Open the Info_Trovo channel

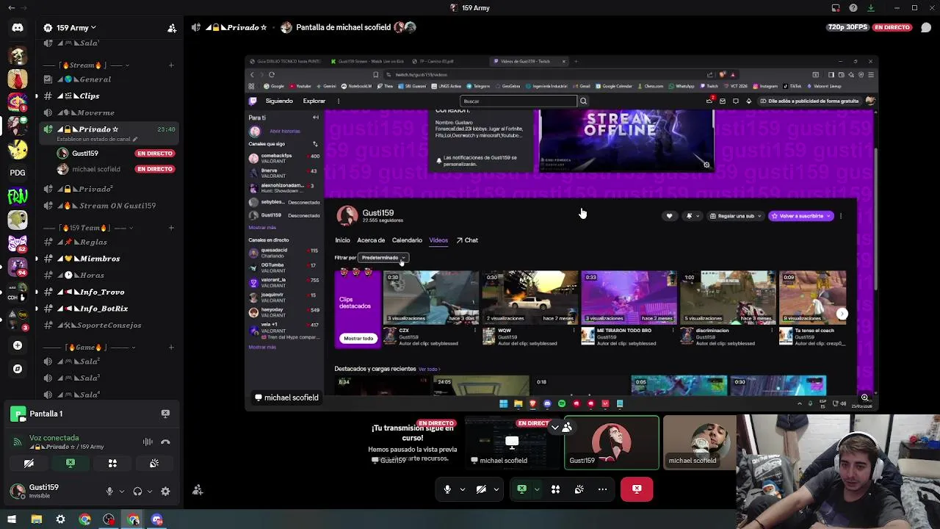click(109, 292)
